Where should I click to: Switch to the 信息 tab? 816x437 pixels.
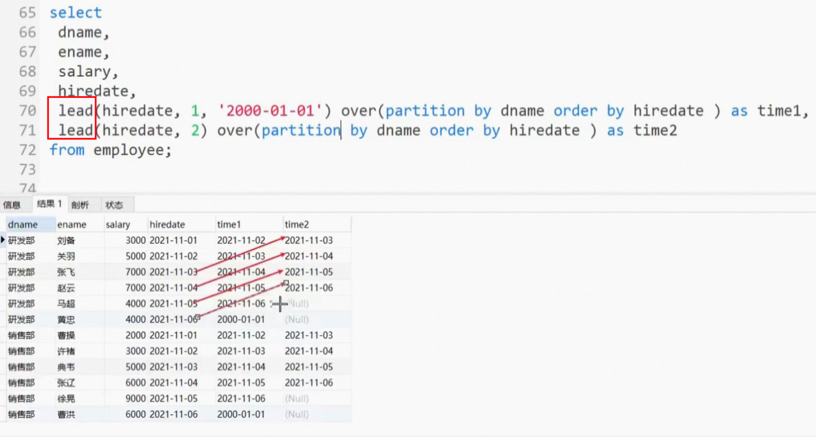click(12, 205)
